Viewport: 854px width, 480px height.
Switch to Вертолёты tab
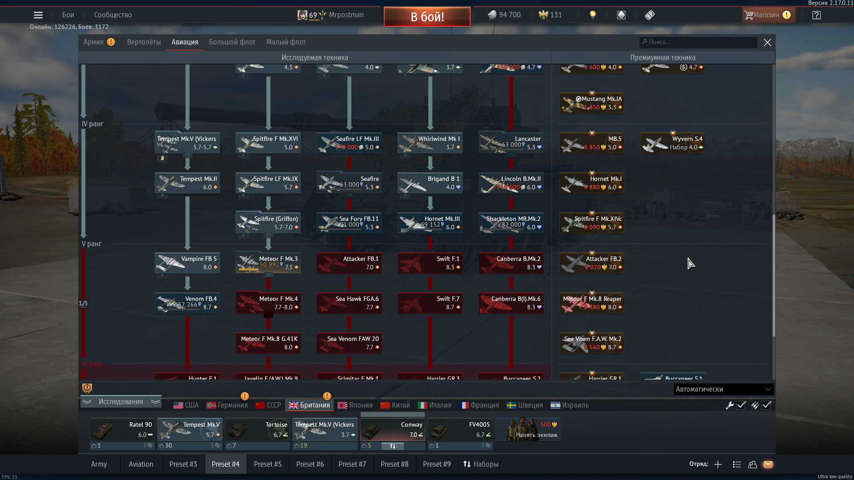pyautogui.click(x=144, y=42)
